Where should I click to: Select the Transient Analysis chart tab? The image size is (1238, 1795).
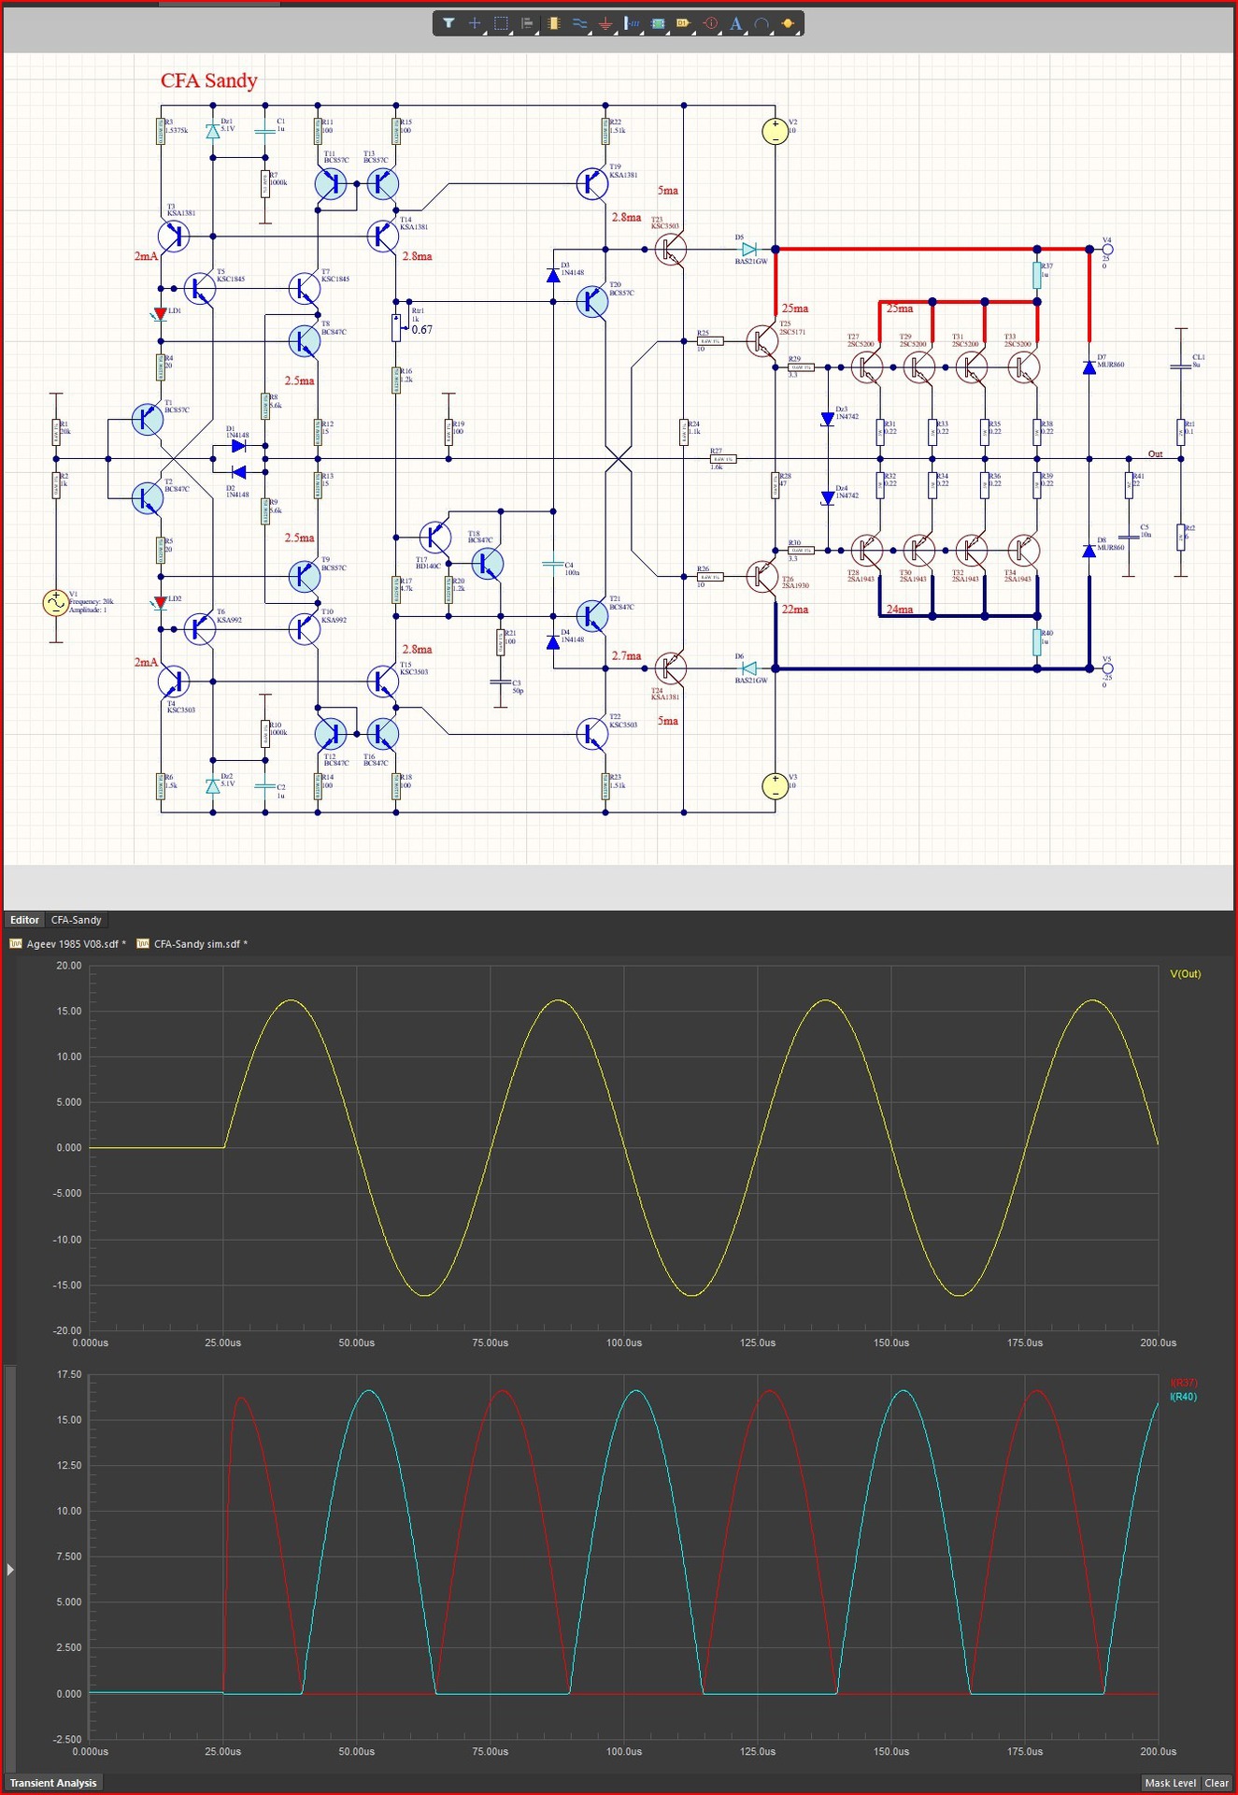point(53,1783)
